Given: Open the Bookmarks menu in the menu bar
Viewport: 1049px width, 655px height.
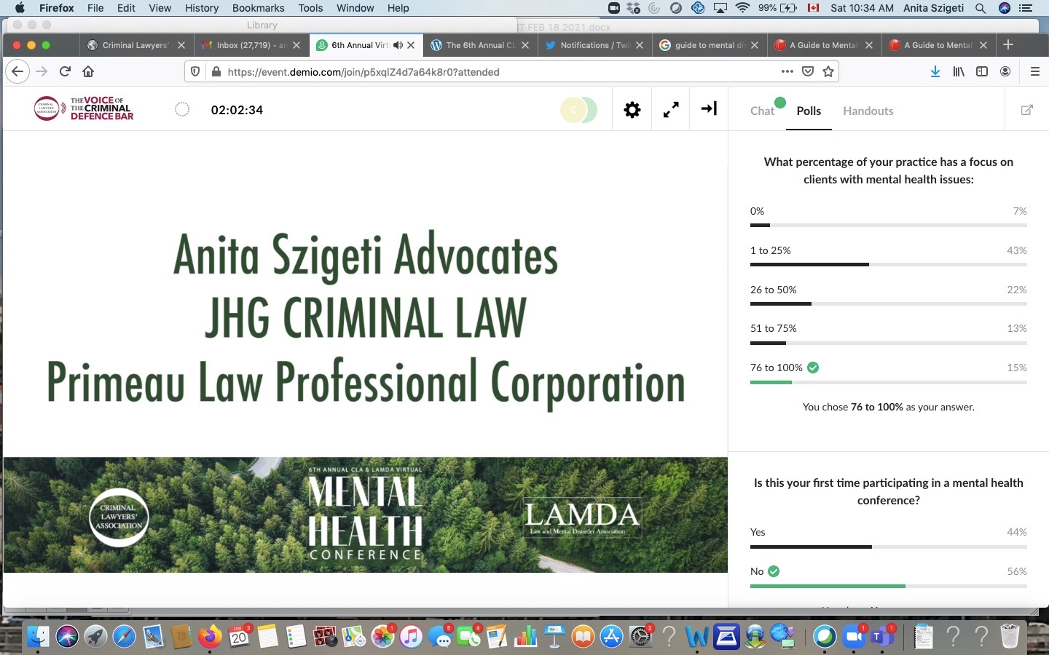Looking at the screenshot, I should (x=258, y=8).
